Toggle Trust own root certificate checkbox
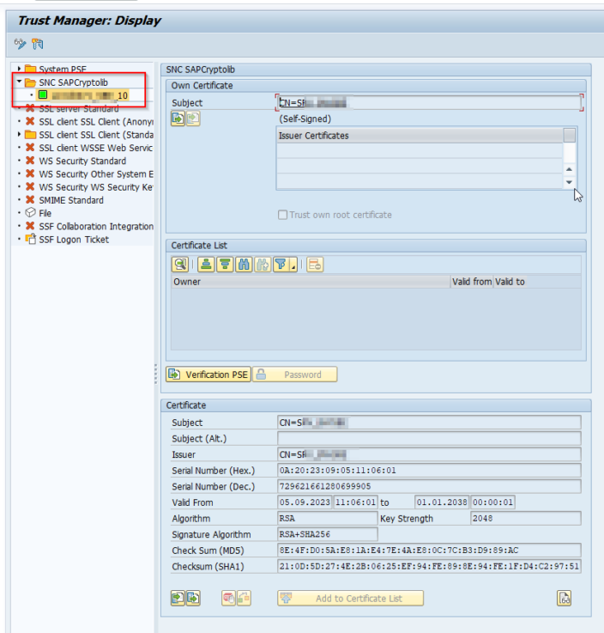 click(x=283, y=215)
